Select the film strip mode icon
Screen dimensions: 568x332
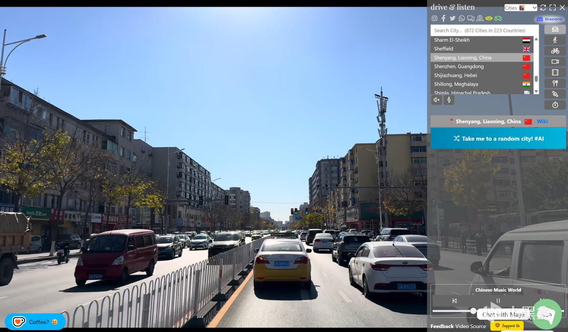click(x=555, y=72)
